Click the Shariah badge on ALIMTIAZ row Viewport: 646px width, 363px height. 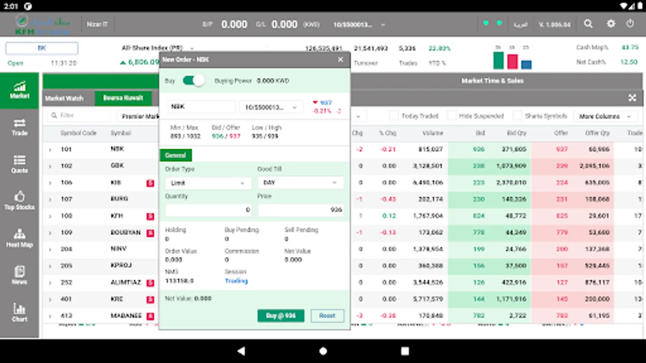150,283
